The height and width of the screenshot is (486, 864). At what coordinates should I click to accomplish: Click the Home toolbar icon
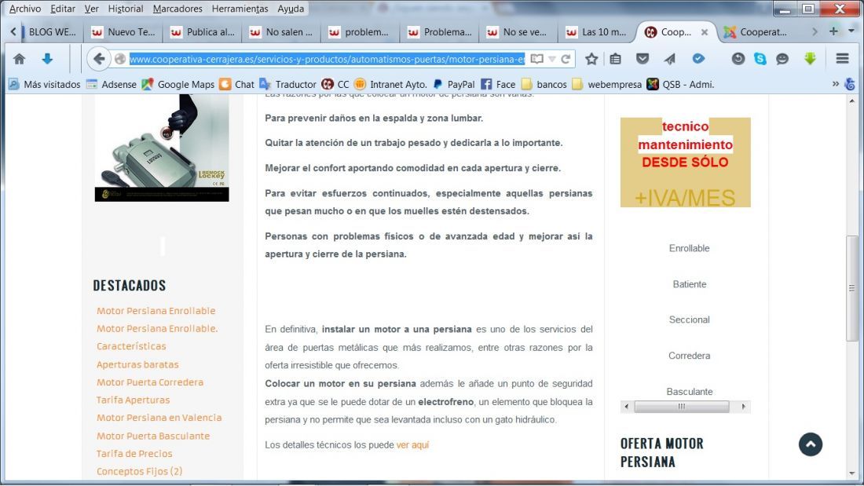pos(20,59)
